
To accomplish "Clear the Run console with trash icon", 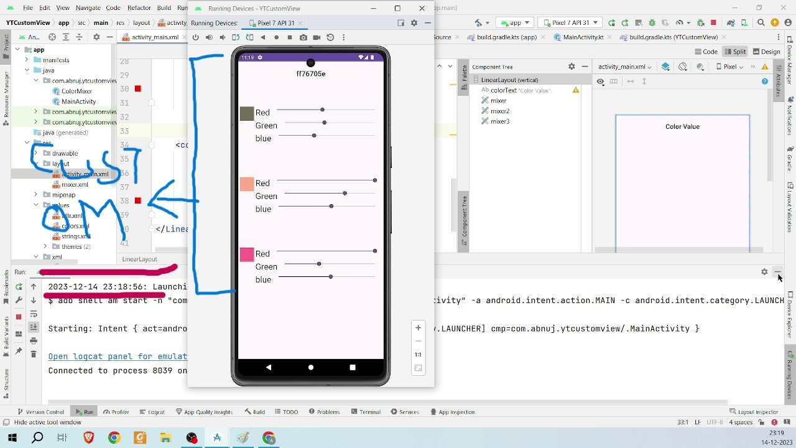I will (x=34, y=354).
